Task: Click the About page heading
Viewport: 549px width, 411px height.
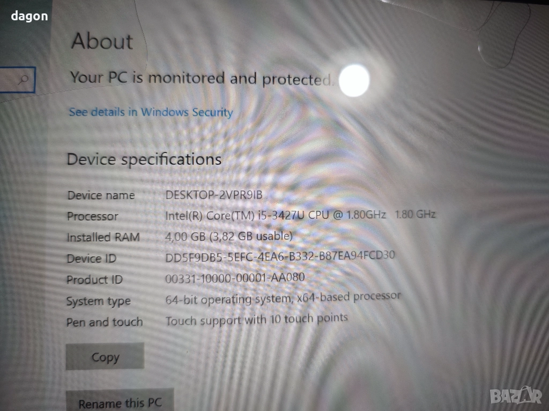Action: point(102,41)
